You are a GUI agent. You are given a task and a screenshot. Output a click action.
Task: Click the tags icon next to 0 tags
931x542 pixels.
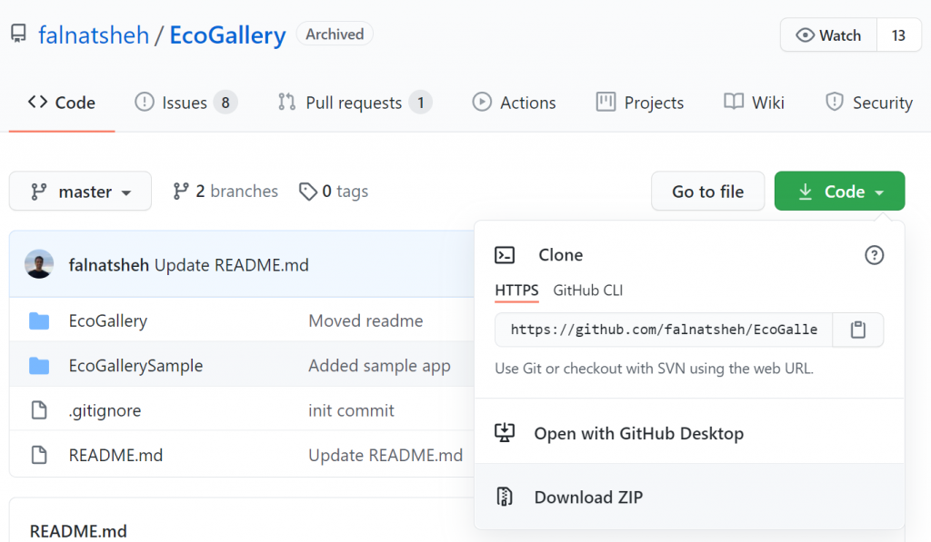coord(308,192)
